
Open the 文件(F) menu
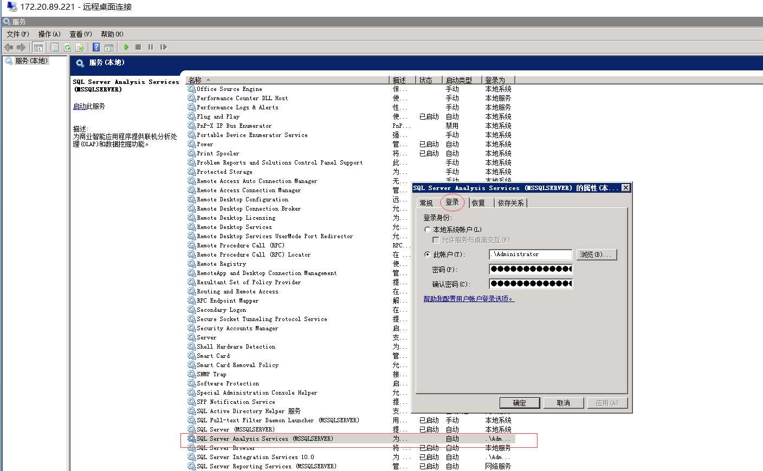pyautogui.click(x=18, y=34)
